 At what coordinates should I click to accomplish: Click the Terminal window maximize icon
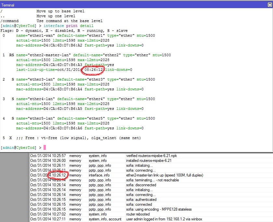pos(269,5)
